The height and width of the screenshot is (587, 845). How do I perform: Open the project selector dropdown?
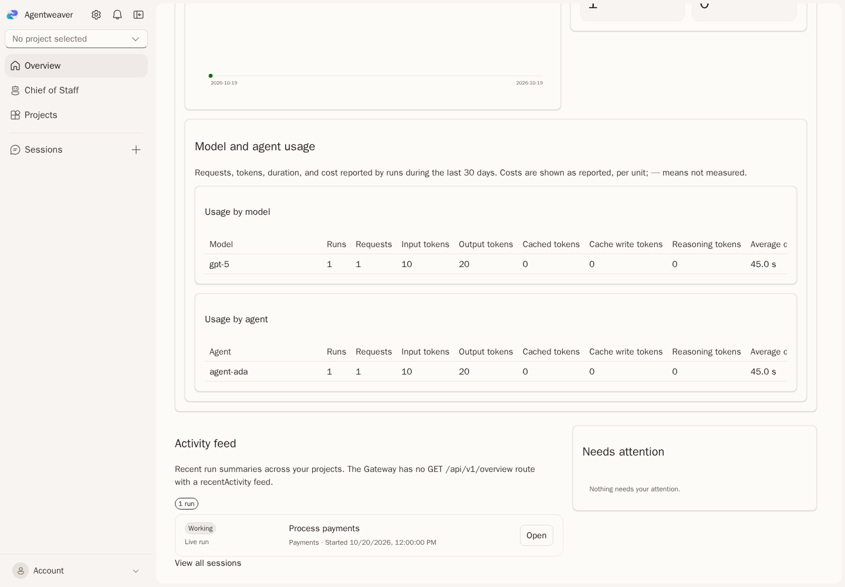pos(76,39)
